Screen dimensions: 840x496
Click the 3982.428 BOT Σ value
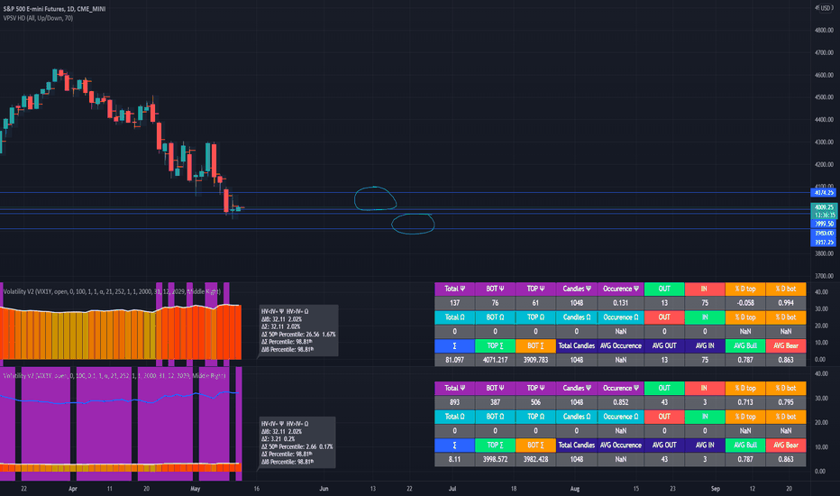tap(535, 459)
